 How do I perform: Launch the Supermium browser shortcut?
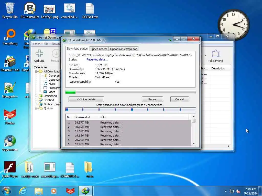[x=10, y=143]
